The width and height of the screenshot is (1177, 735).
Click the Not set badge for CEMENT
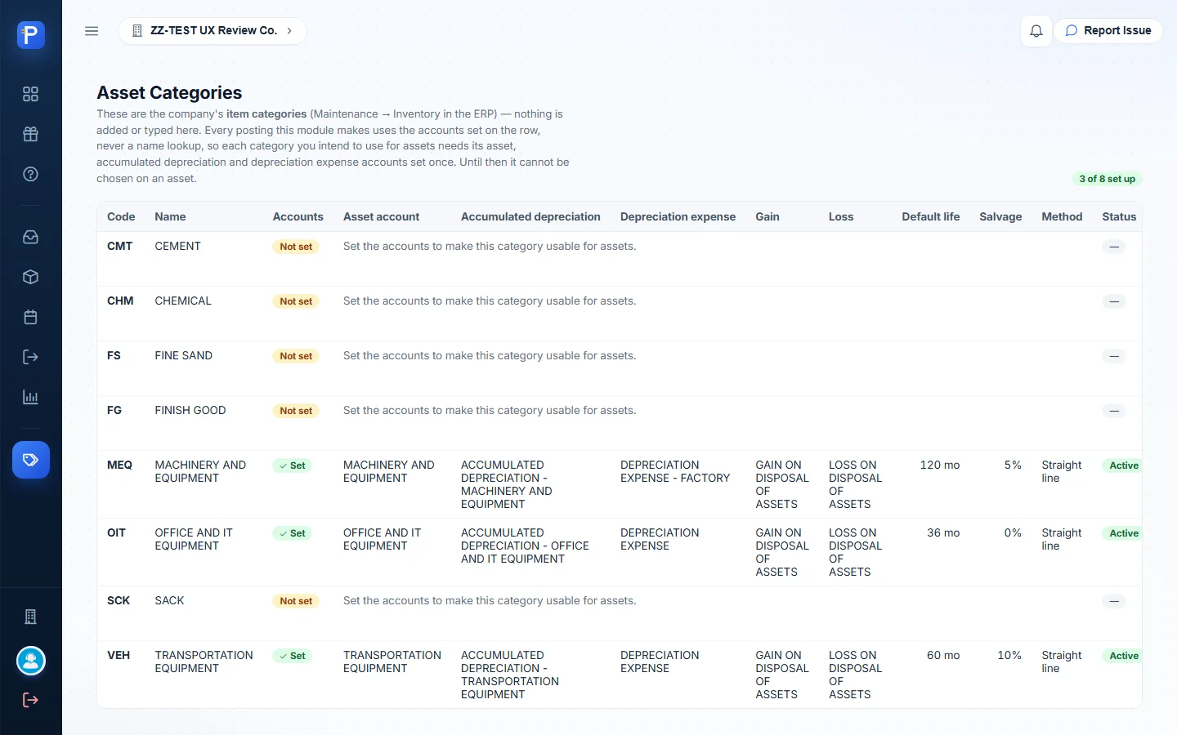coord(296,247)
